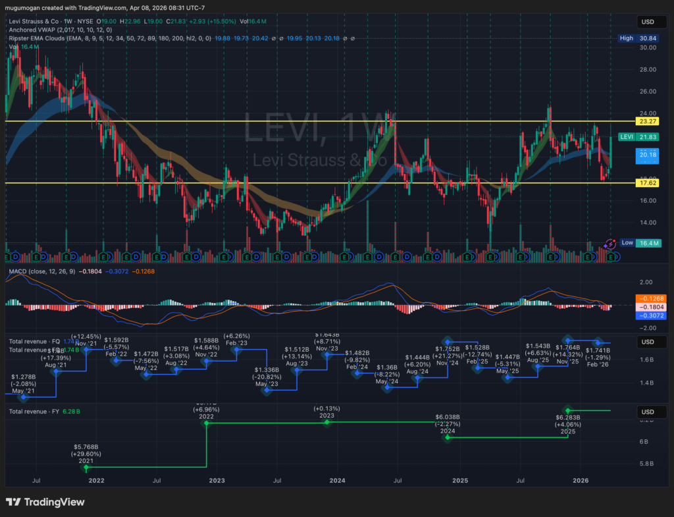This screenshot has width=674, height=517.
Task: Select the Total revenue FY legend label
Action: pyautogui.click(x=33, y=412)
